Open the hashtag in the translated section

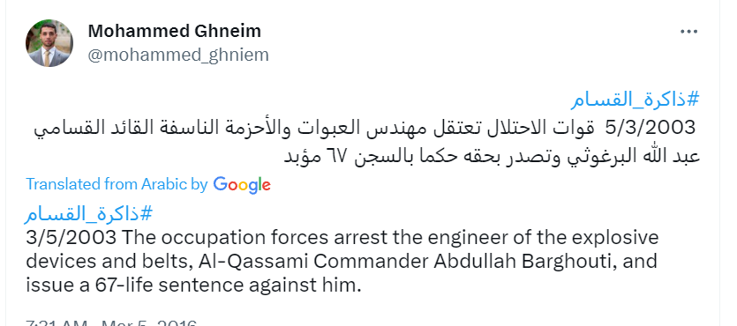point(89,214)
